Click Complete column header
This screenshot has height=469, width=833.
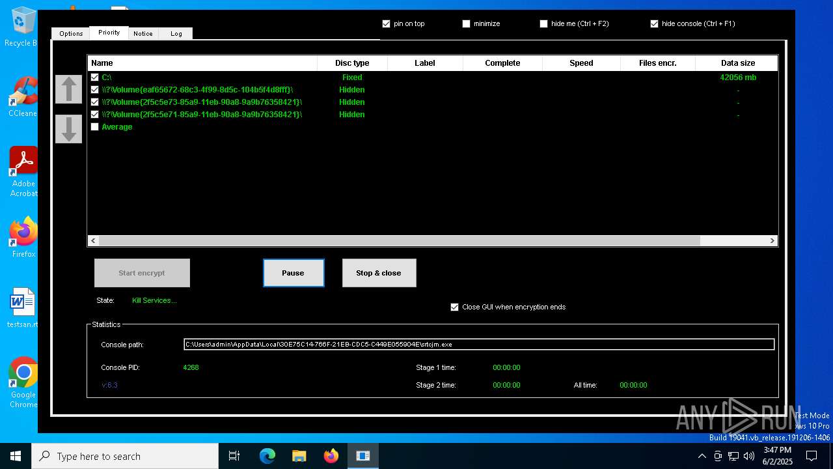coord(502,63)
